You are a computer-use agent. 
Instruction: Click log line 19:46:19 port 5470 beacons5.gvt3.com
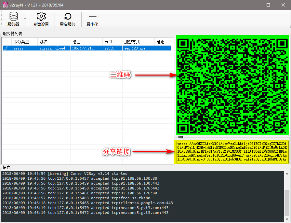[86, 208]
